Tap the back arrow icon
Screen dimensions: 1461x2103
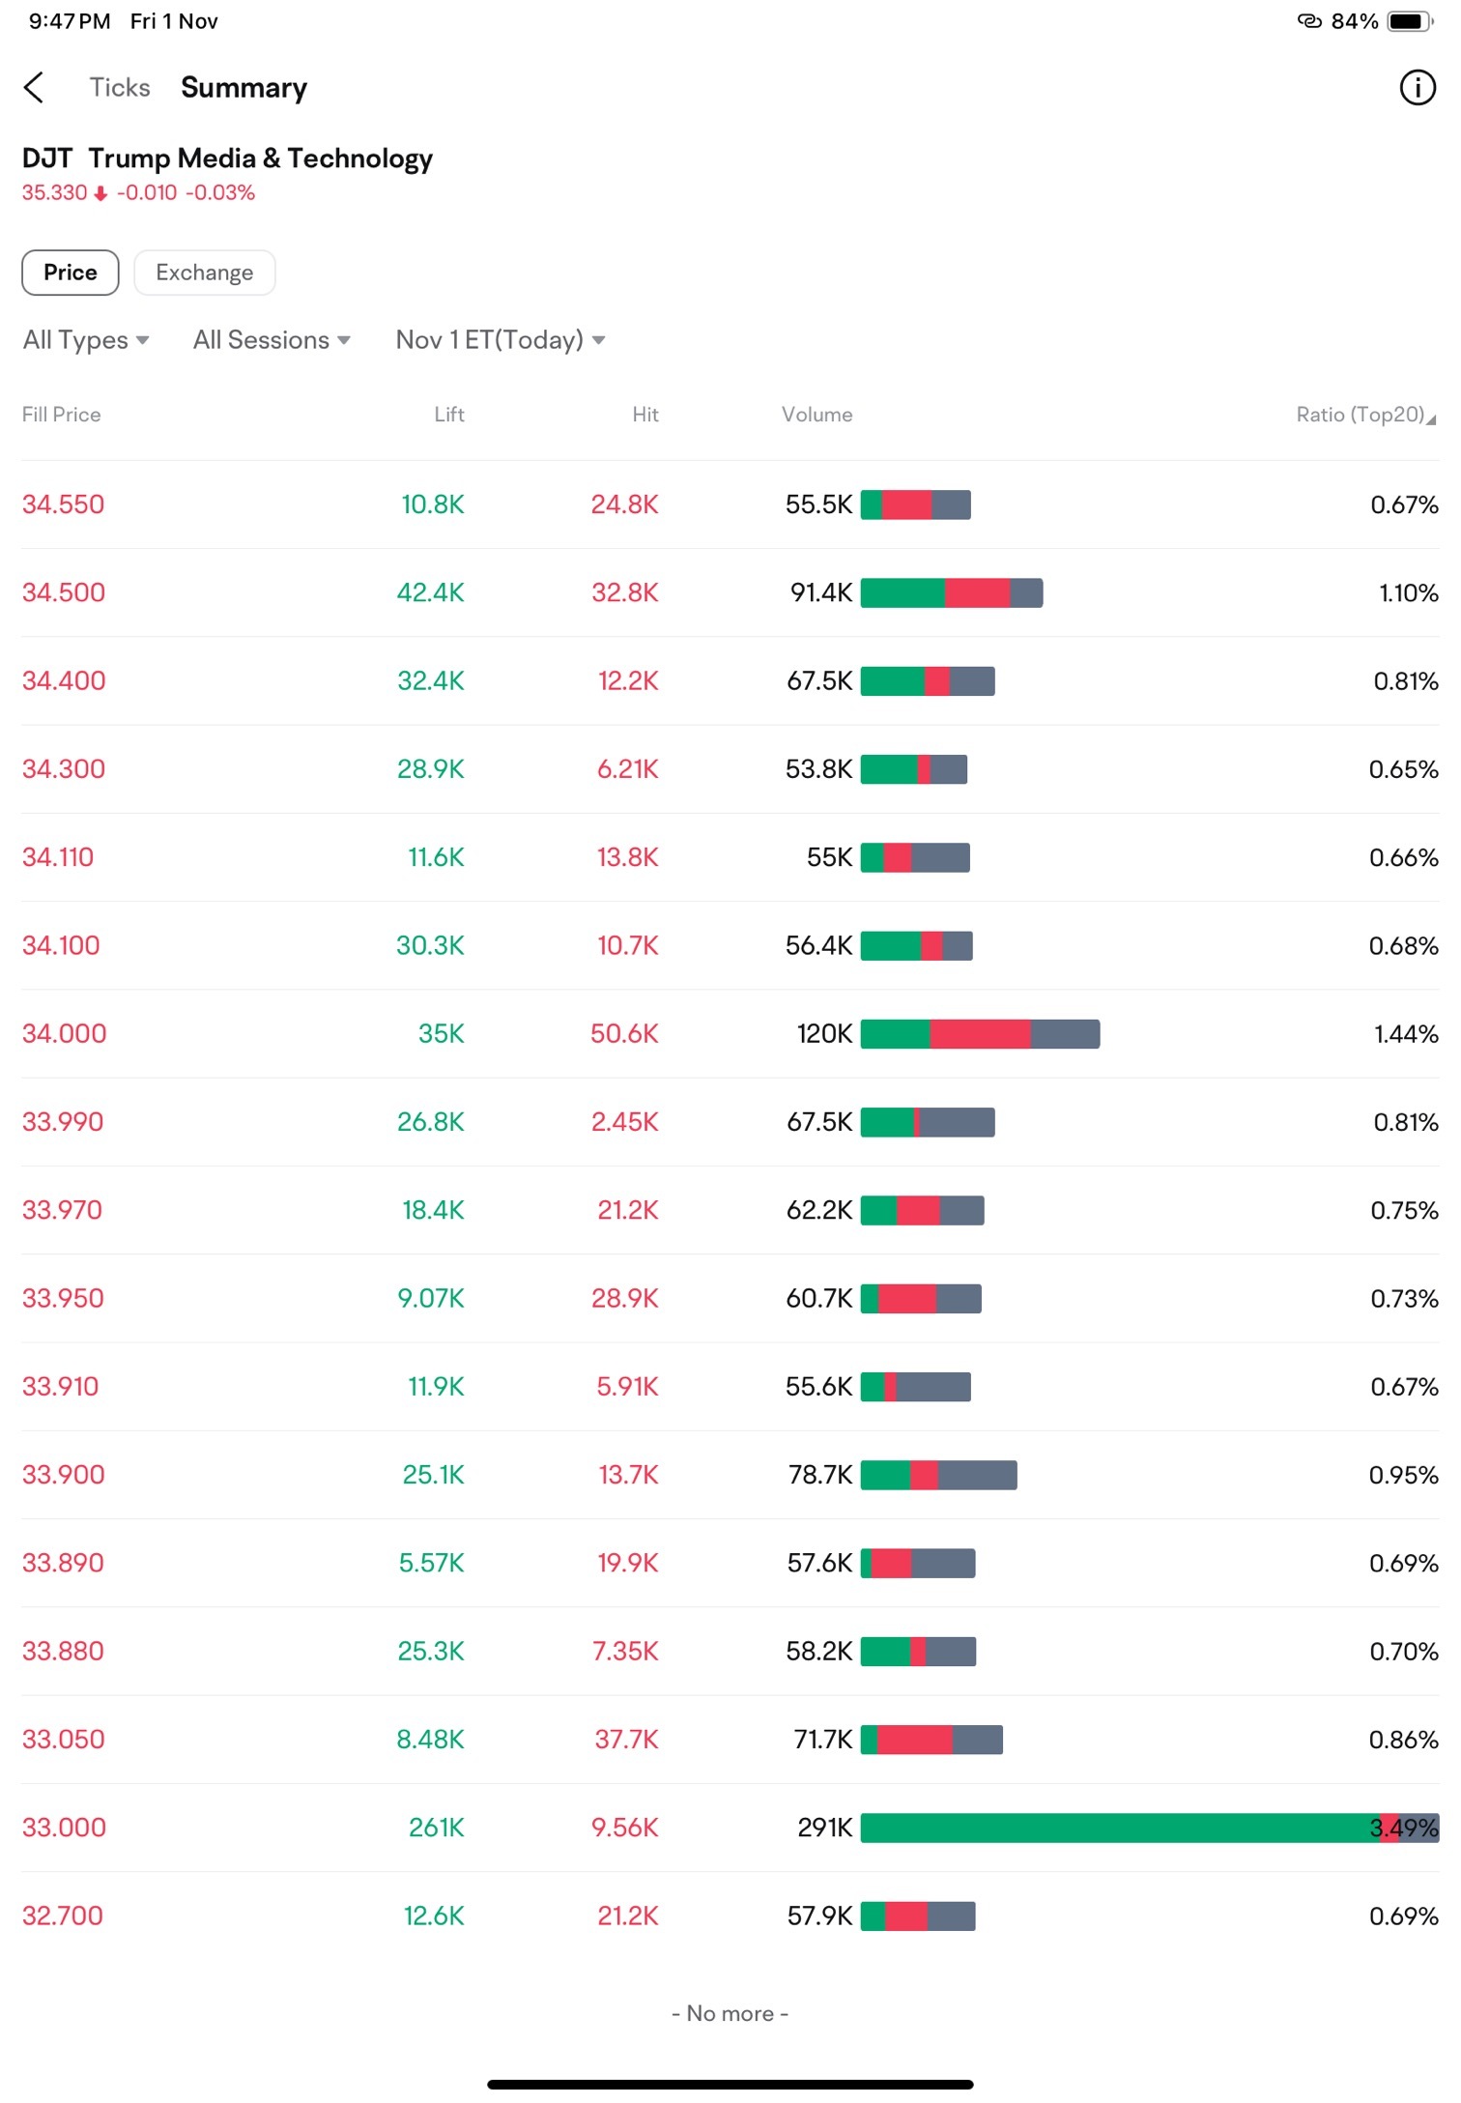(x=34, y=88)
